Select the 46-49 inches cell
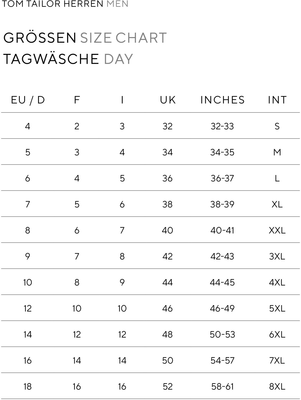The height and width of the screenshot is (400, 301). point(222,308)
